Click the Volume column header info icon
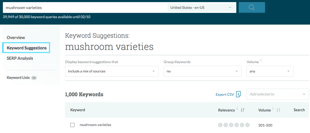Viewport: 310px width, 133px height. 273,109
